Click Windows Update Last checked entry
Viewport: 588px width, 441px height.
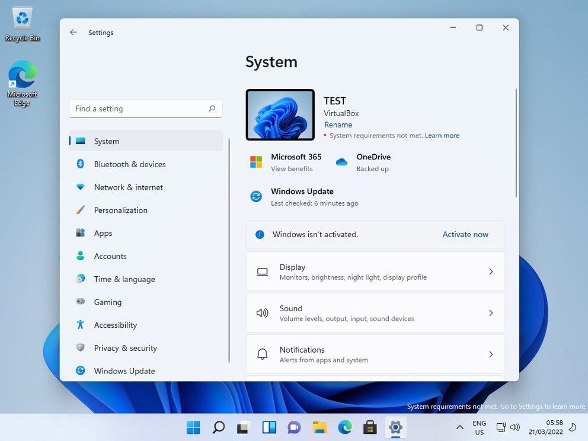click(x=314, y=203)
